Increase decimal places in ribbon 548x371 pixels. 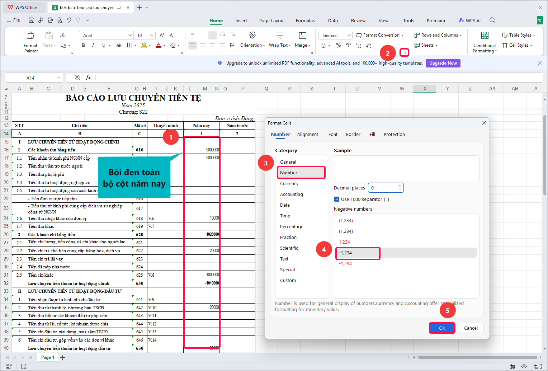[x=359, y=45]
